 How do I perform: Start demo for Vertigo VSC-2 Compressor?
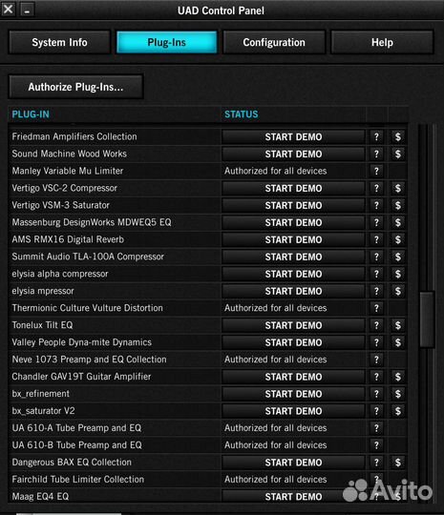[x=293, y=188]
